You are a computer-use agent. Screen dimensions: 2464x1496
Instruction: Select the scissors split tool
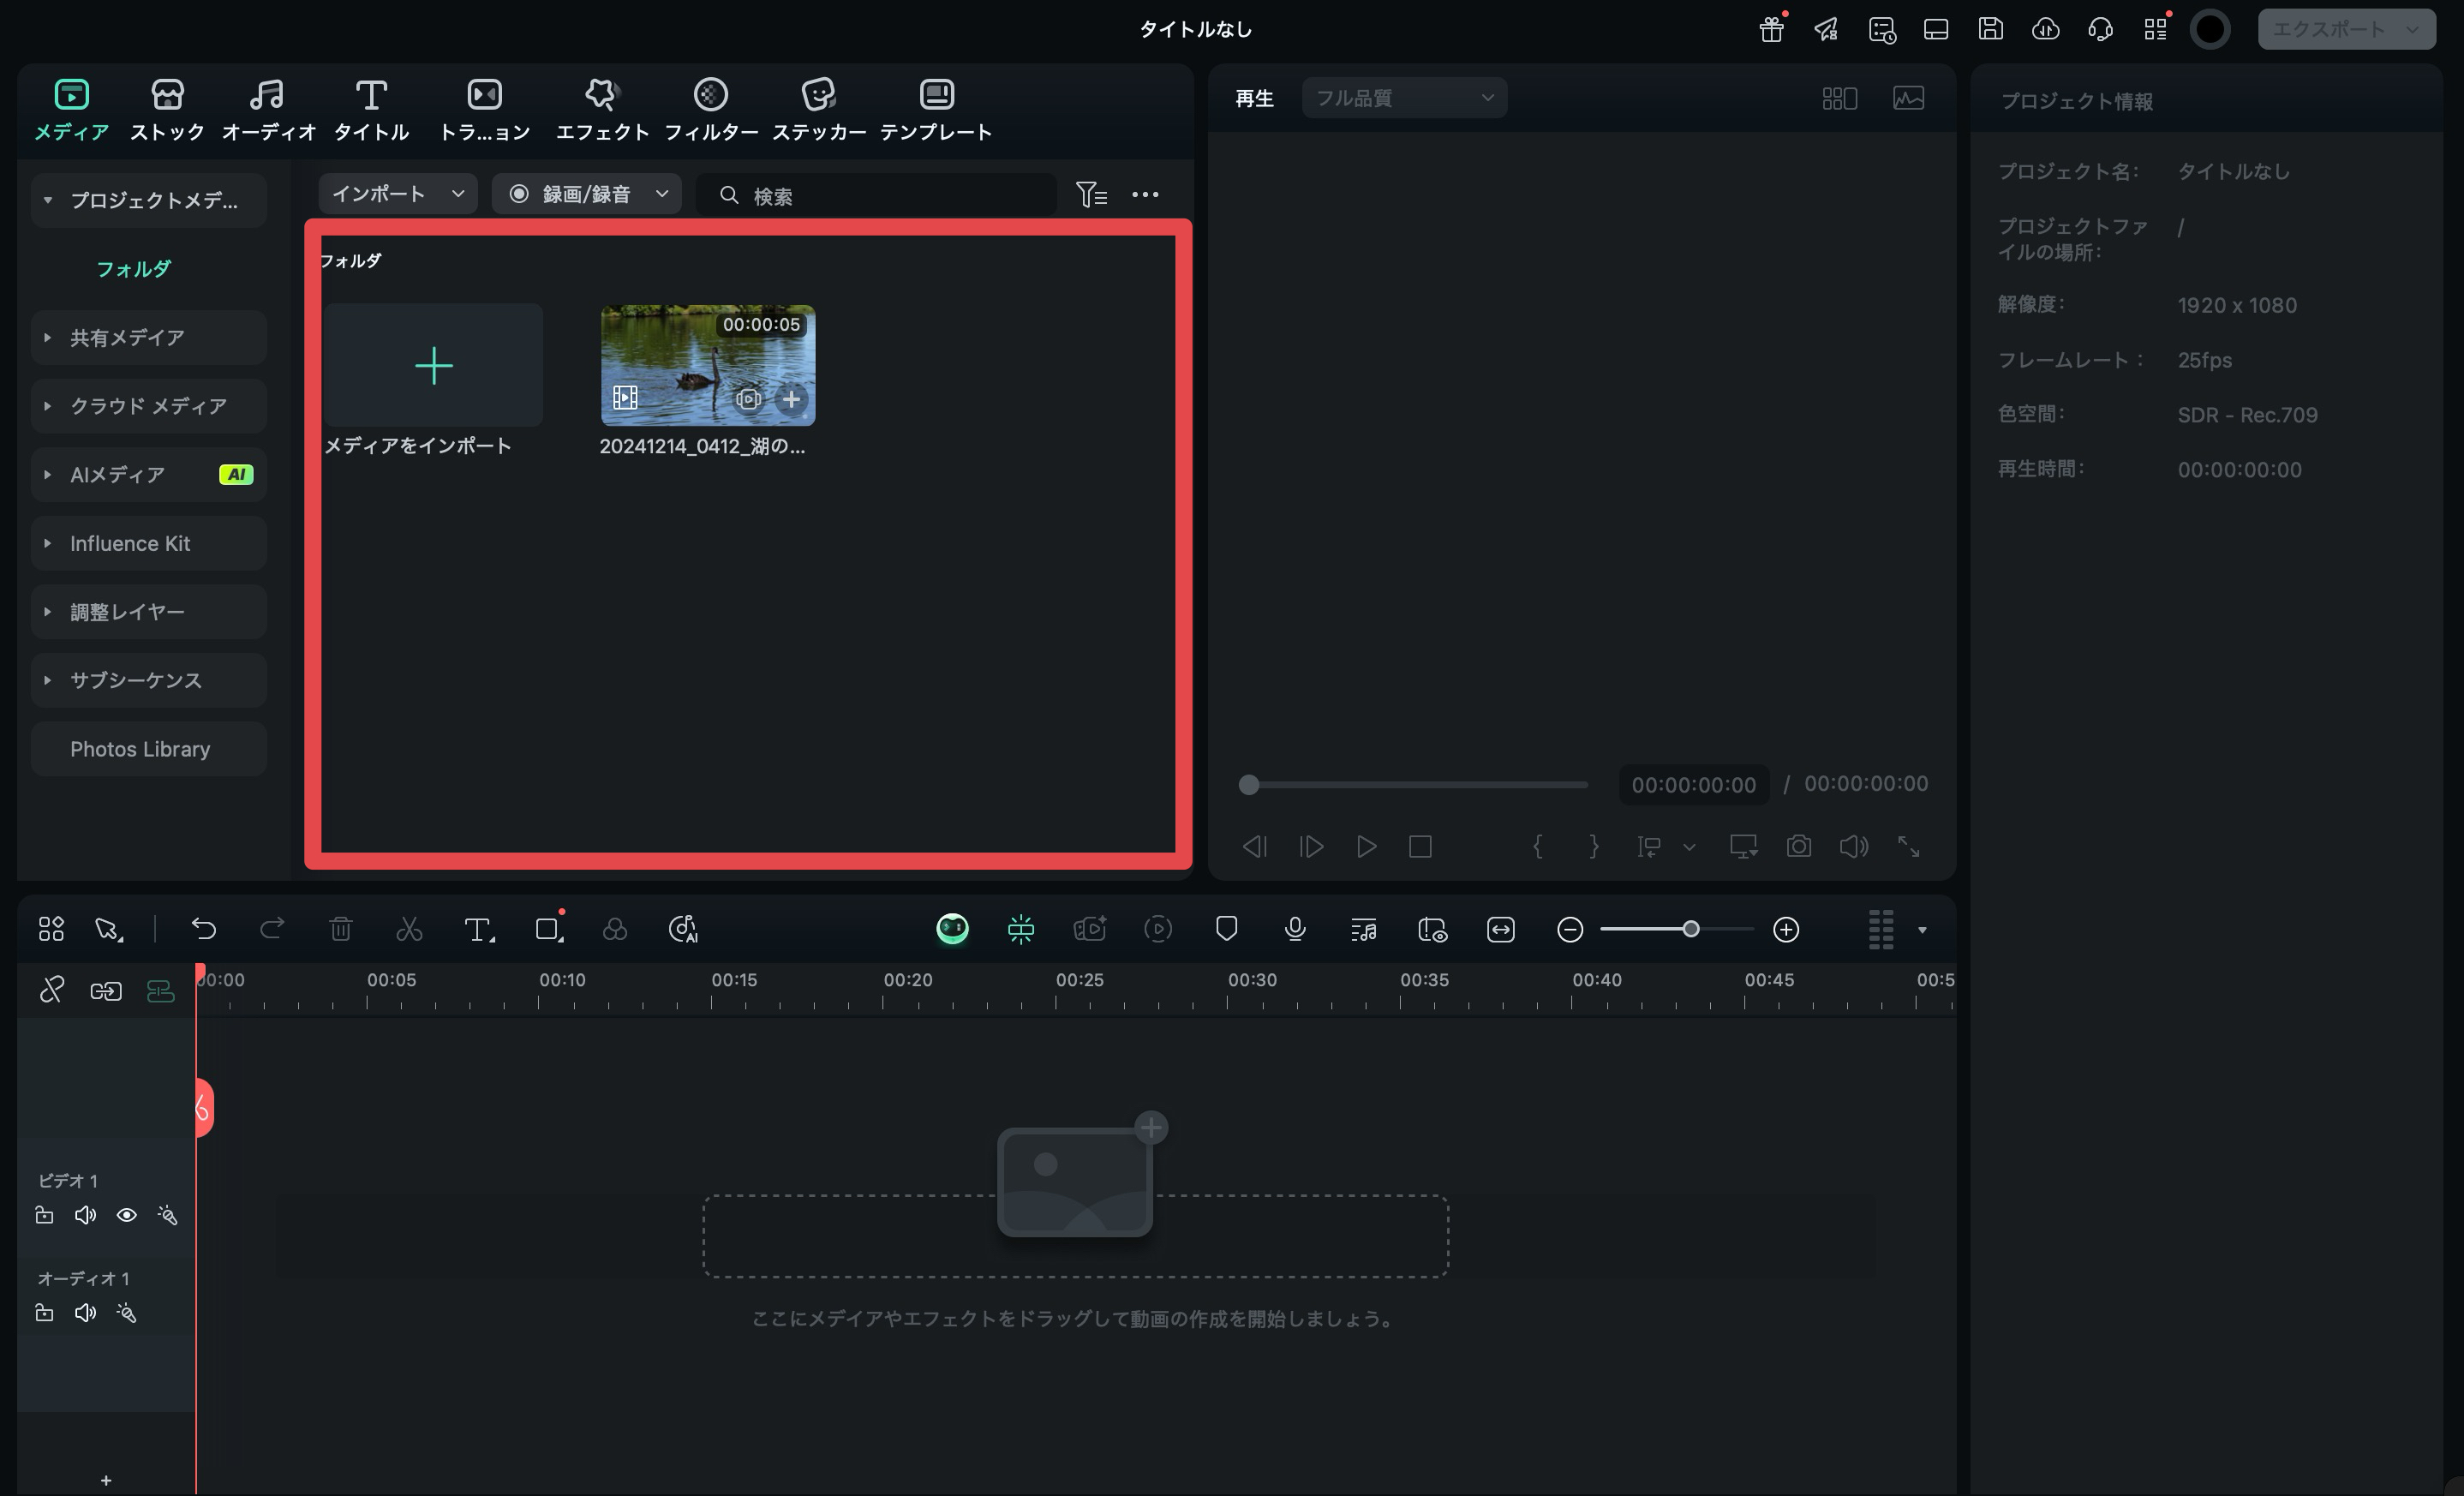tap(409, 929)
